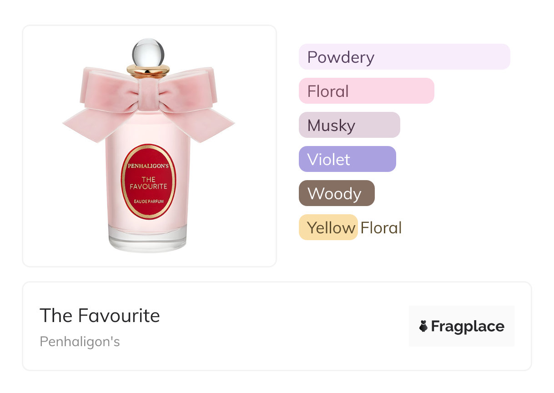
Task: Open the Penhaligon's brand link
Action: point(80,341)
